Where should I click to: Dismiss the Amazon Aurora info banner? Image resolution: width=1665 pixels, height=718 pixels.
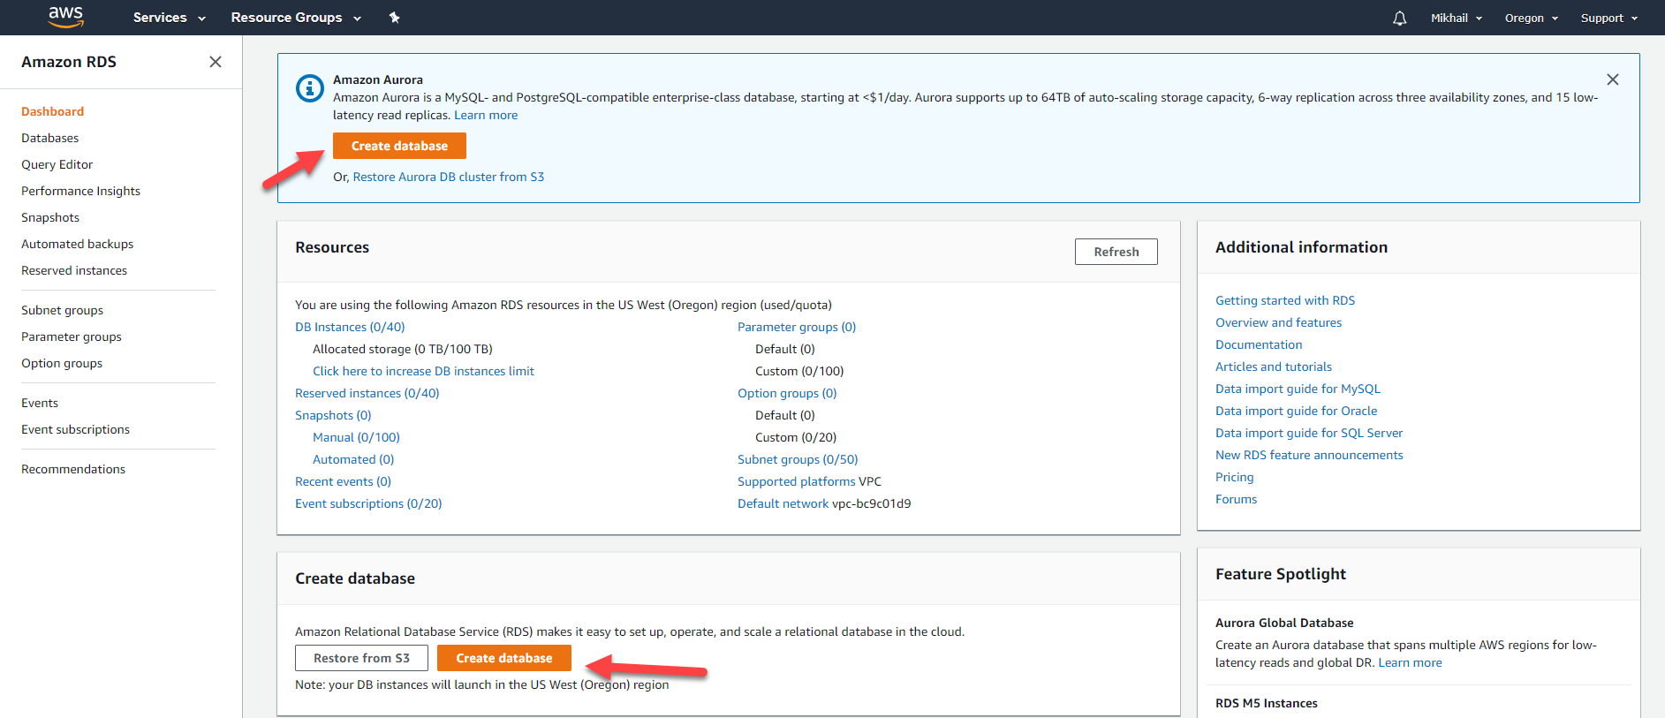(1613, 79)
